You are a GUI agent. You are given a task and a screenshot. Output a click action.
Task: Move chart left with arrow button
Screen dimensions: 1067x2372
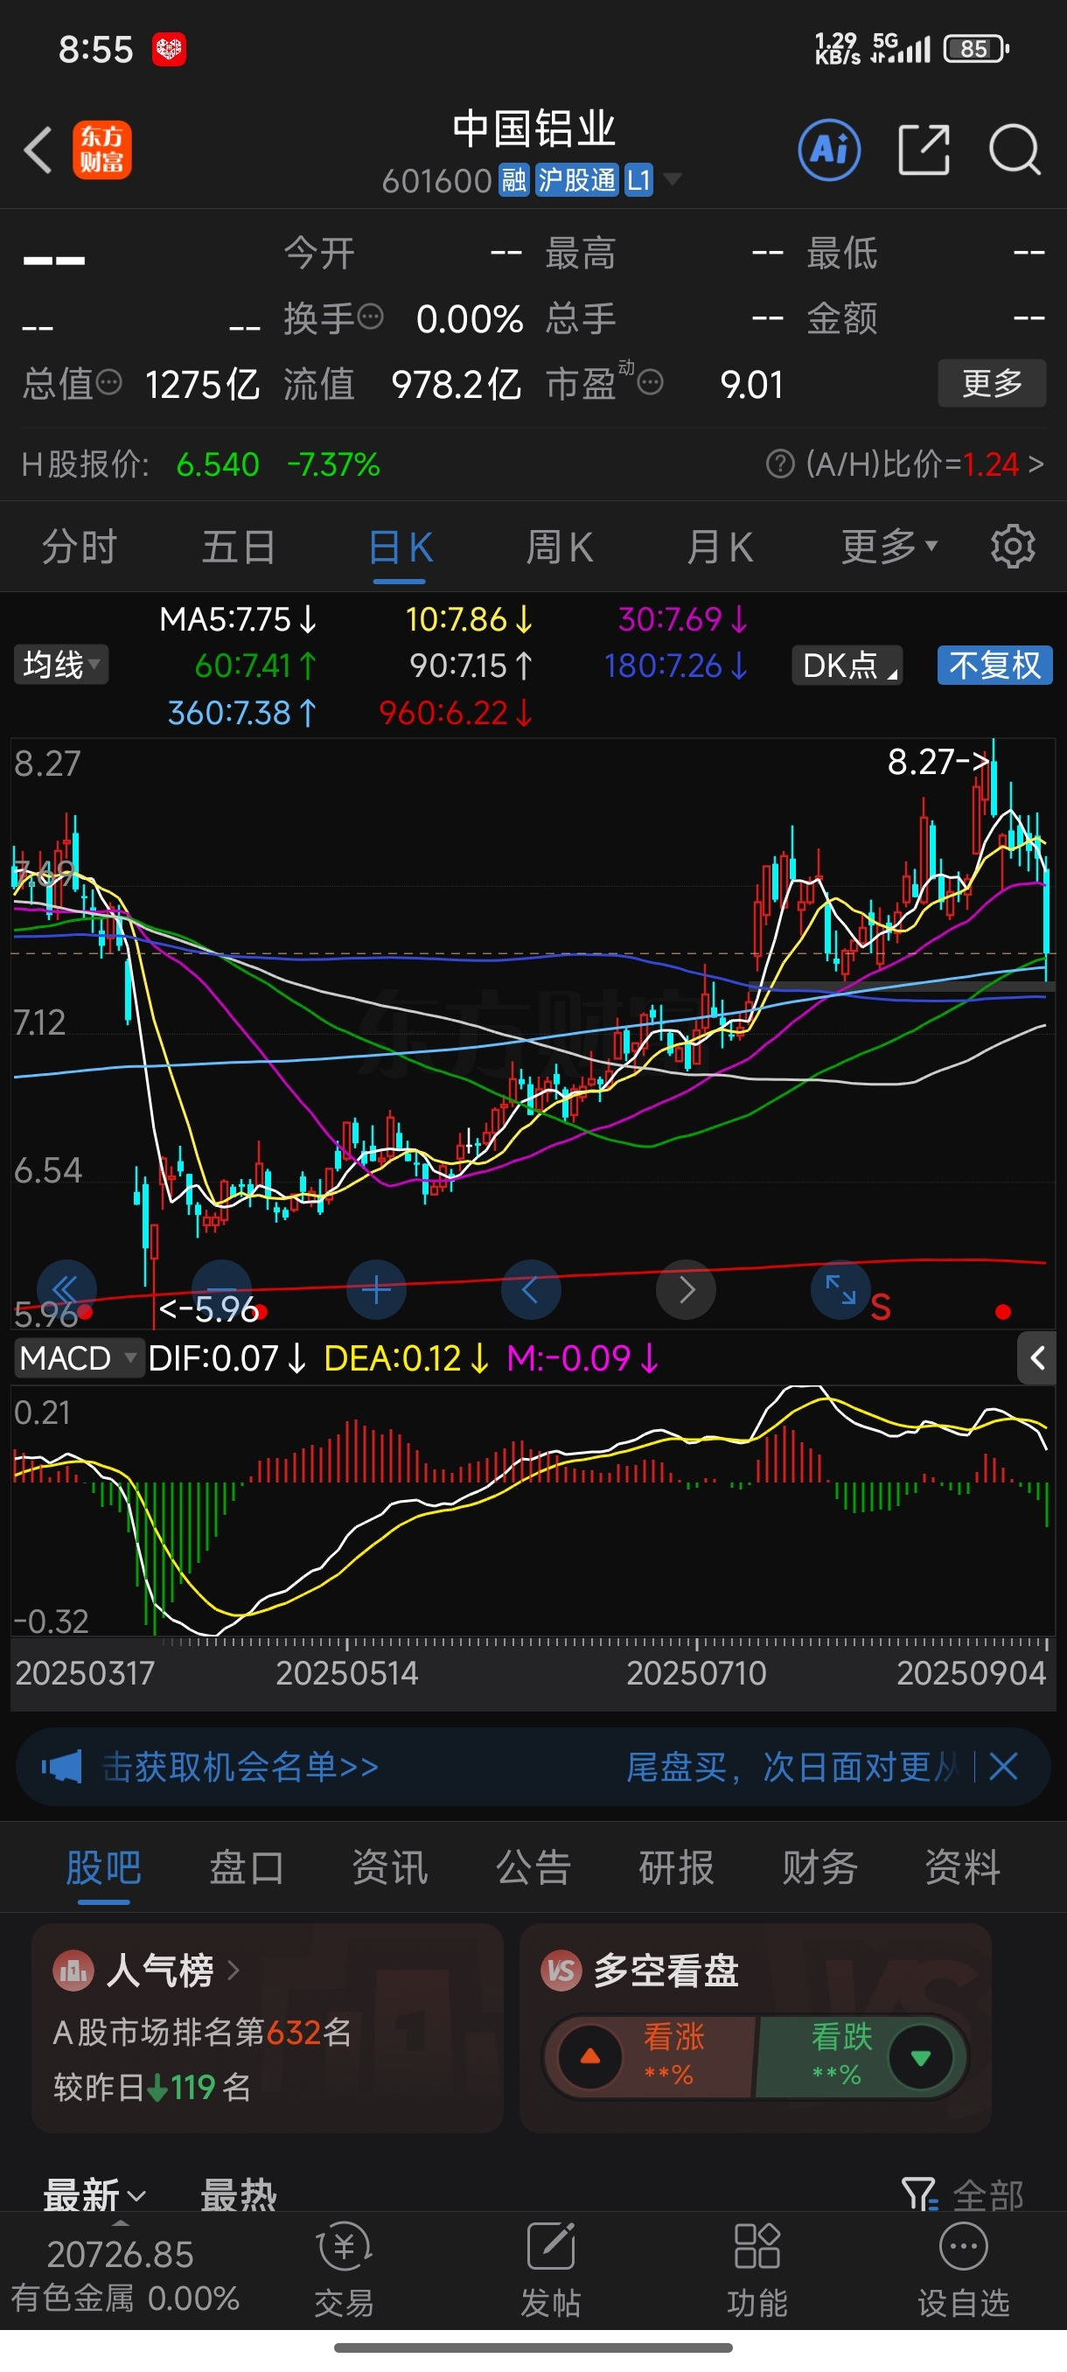530,1289
